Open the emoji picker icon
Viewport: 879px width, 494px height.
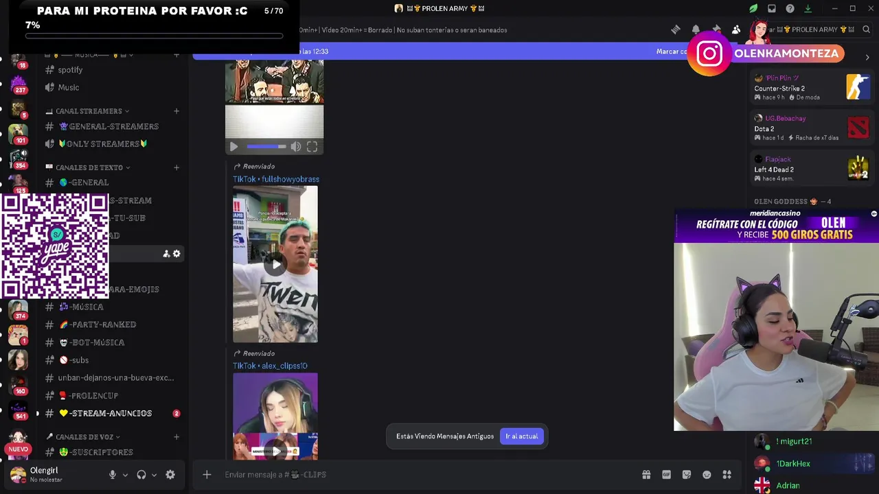[x=707, y=475]
